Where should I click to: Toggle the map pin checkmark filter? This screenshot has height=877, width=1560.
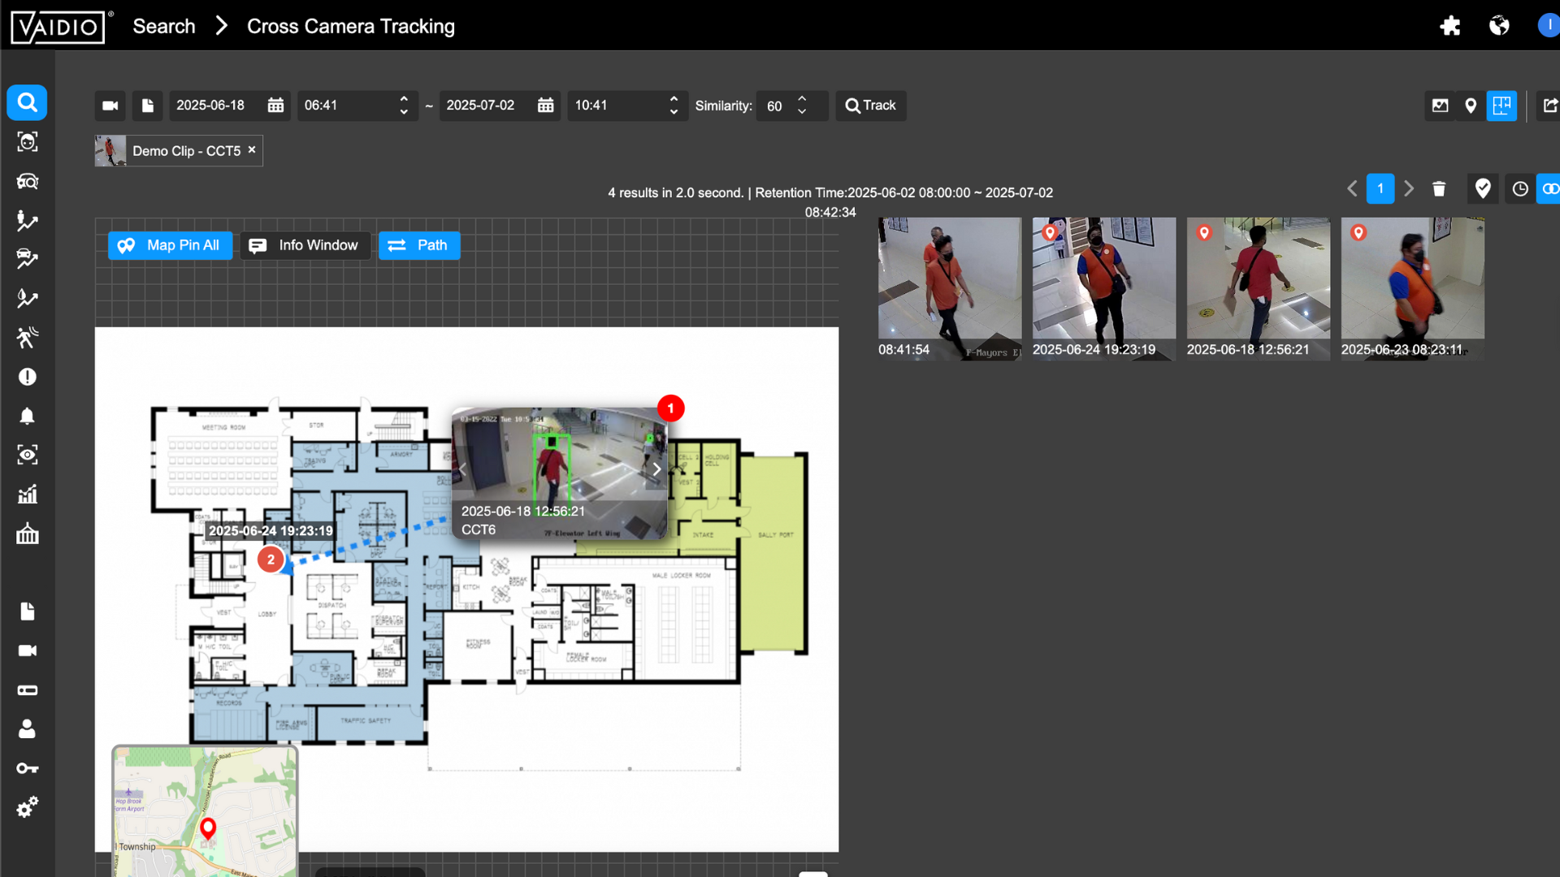[1483, 189]
